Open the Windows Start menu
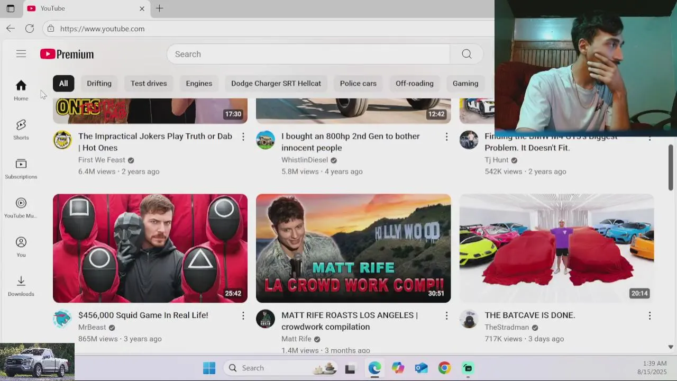The image size is (677, 381). [209, 368]
